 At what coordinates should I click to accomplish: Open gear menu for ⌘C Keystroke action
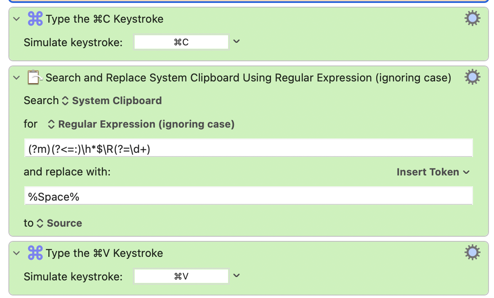472,18
